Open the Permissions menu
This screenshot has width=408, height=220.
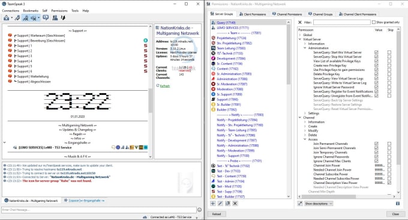point(59,11)
